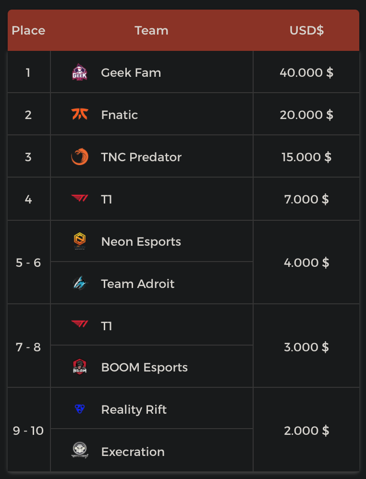Select the TNC Predator team name
Image resolution: width=366 pixels, height=479 pixels.
141,157
